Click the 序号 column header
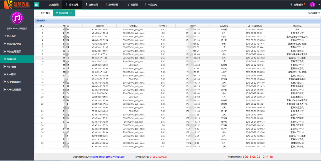 [x=42, y=26]
